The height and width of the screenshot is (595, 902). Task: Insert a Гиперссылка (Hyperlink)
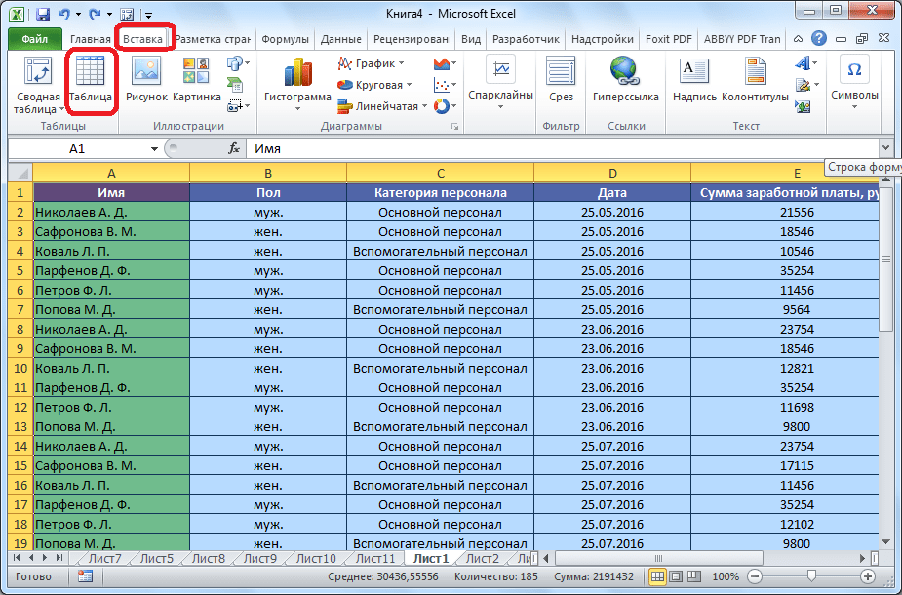click(625, 79)
